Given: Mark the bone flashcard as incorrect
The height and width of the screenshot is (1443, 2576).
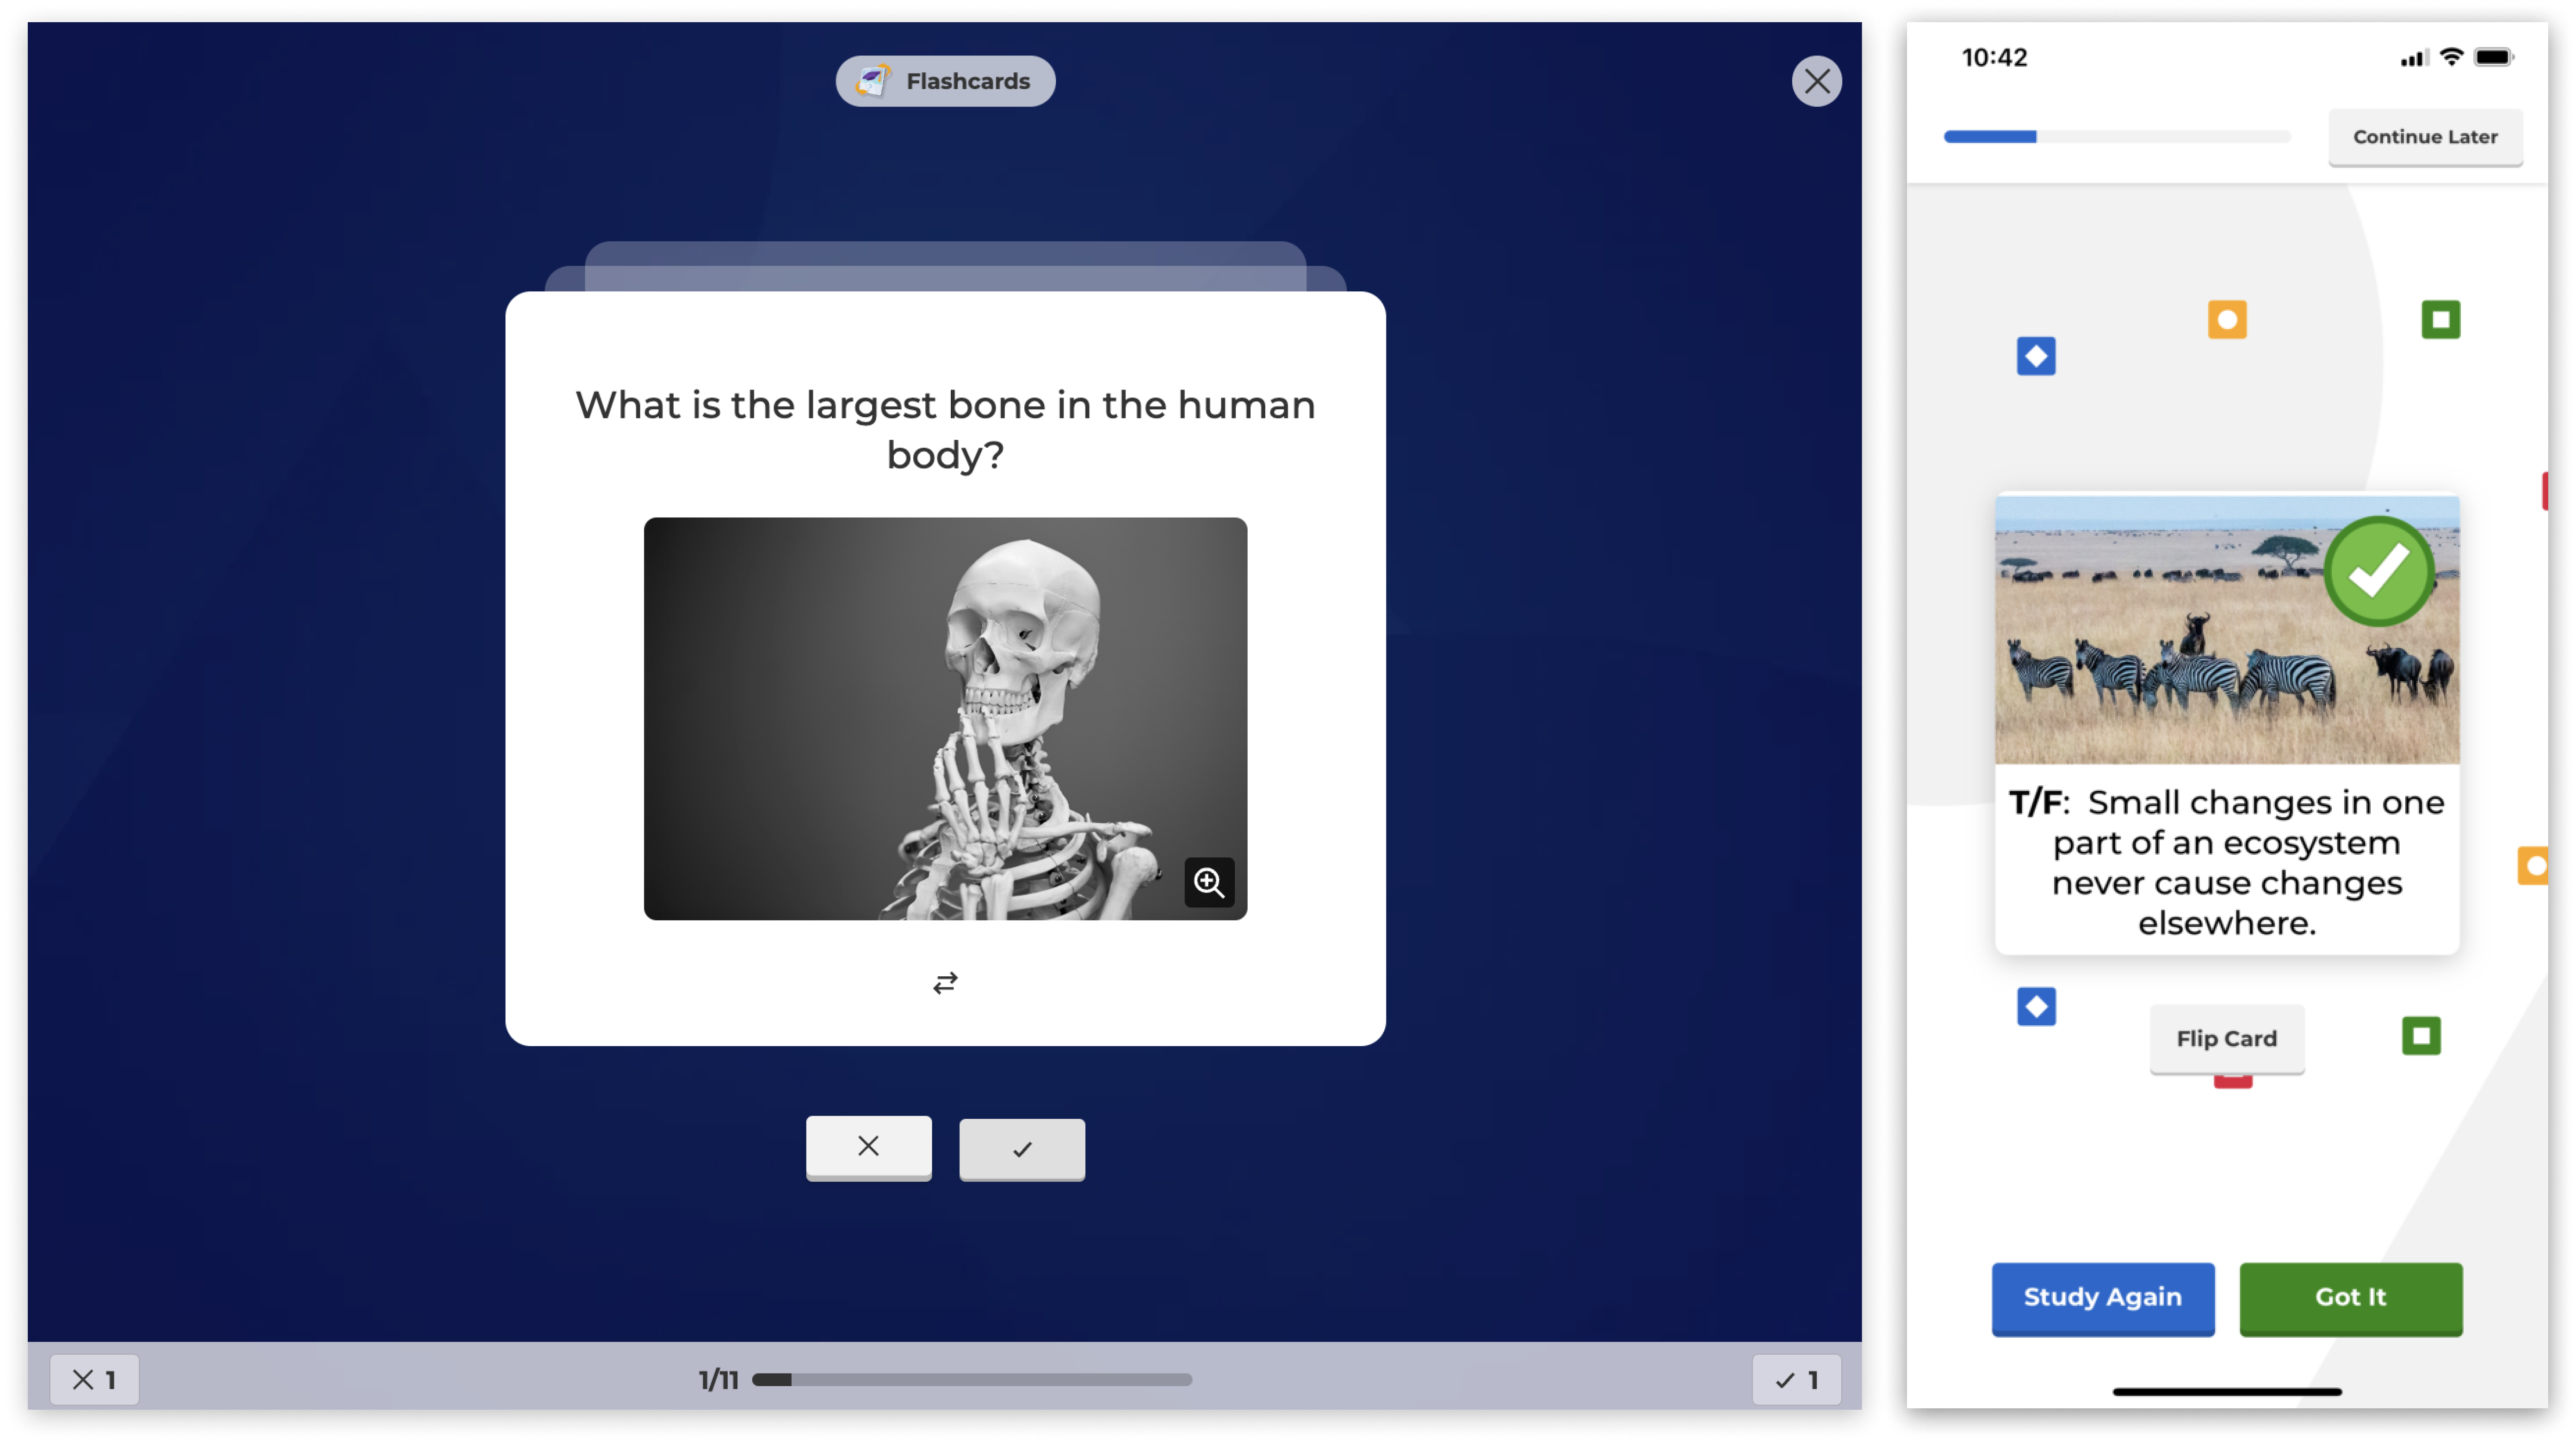Looking at the screenshot, I should [x=868, y=1147].
